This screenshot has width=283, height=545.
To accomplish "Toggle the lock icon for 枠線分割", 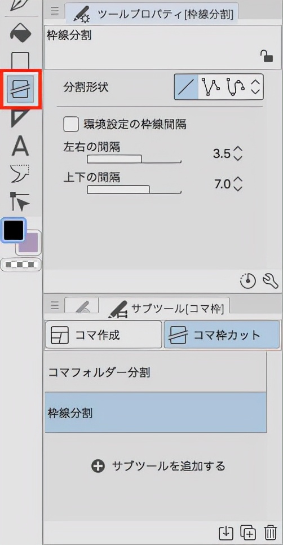I will coord(266,56).
